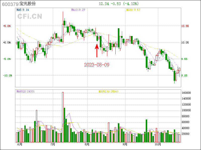The height and width of the screenshot is (150, 201).
Task: Click the 160000 volume axis label
Action: click(x=186, y=93)
